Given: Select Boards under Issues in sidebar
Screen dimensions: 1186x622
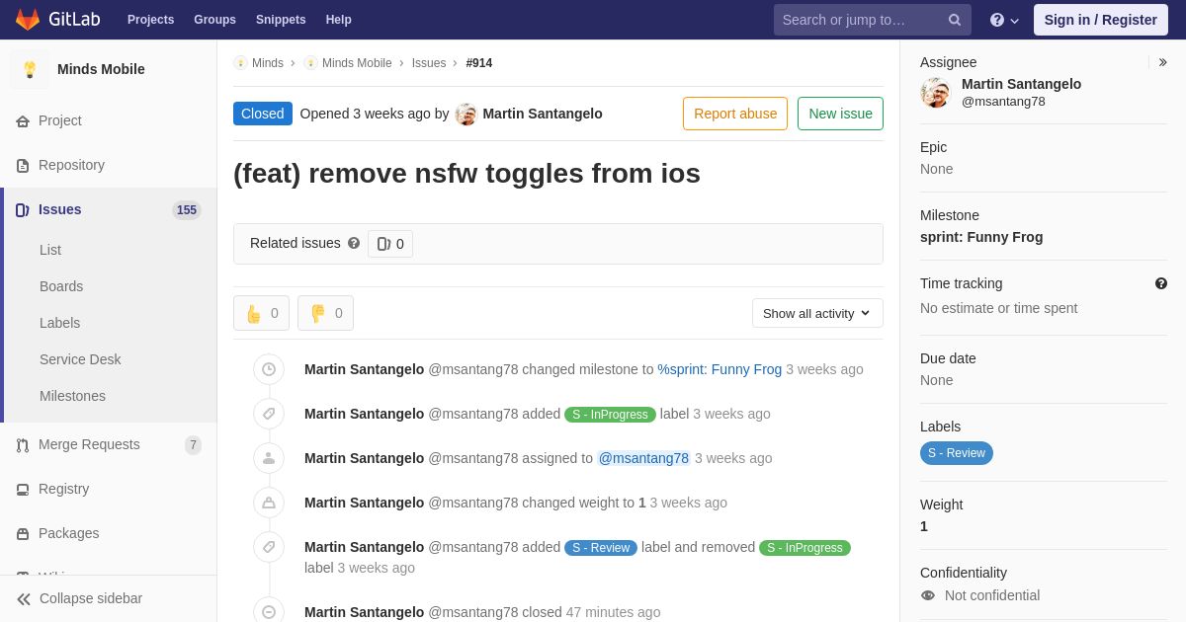Looking at the screenshot, I should (x=61, y=286).
